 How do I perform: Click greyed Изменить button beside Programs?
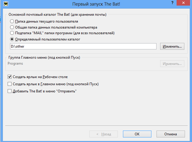click(x=172, y=64)
